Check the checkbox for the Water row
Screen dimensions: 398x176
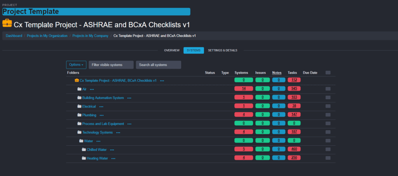328,141
